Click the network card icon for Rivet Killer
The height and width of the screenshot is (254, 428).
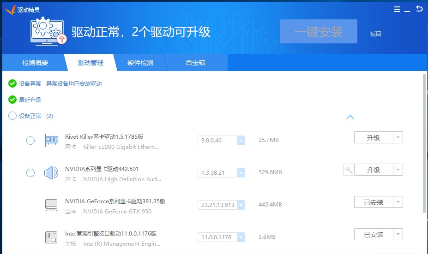point(51,140)
